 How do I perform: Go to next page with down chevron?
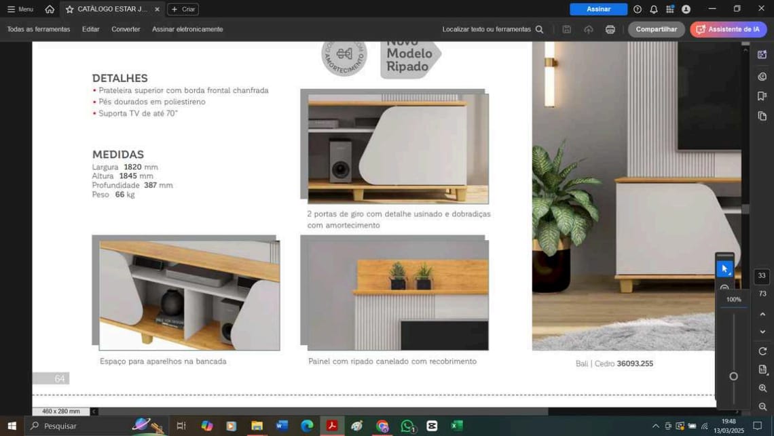pyautogui.click(x=762, y=332)
